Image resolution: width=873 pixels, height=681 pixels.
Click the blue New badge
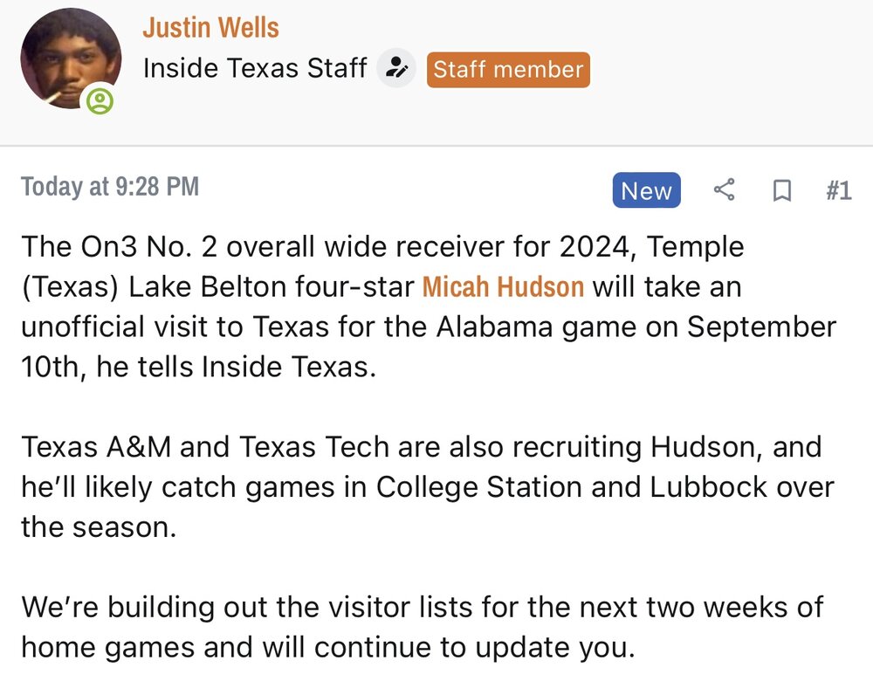(646, 191)
